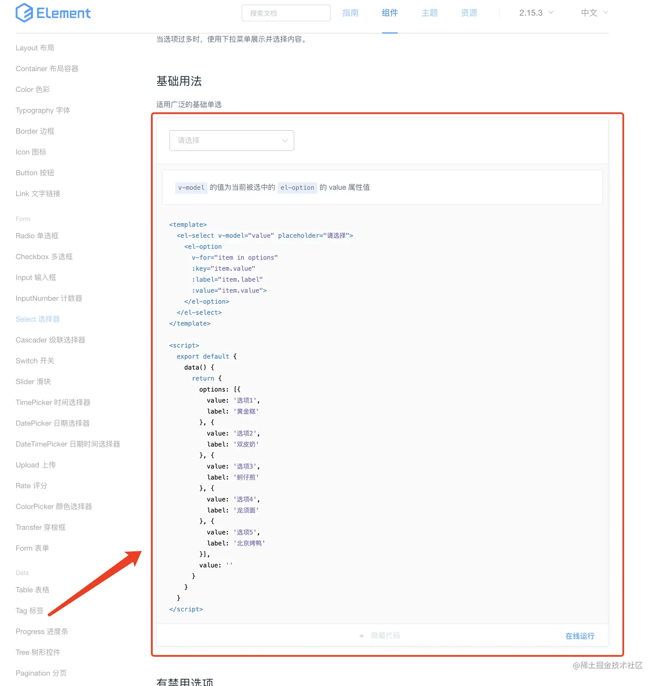Open TimePicker 时间选择器 in the sidebar
This screenshot has width=659, height=686.
pyautogui.click(x=53, y=403)
